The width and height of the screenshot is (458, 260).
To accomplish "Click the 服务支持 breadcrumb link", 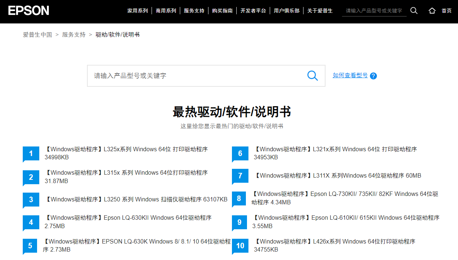I will tap(74, 34).
